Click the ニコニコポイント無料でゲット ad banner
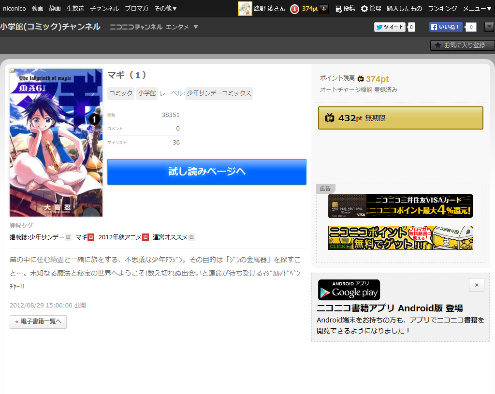 (401, 238)
